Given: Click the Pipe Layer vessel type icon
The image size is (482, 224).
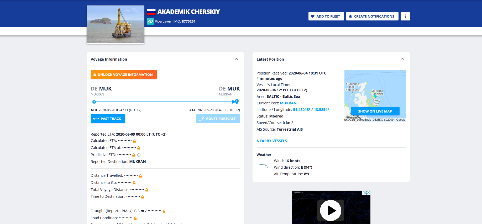Looking at the screenshot, I should coord(150,22).
